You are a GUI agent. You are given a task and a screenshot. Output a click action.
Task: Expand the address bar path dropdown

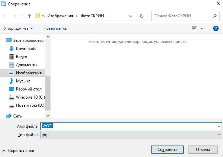coord(131,16)
